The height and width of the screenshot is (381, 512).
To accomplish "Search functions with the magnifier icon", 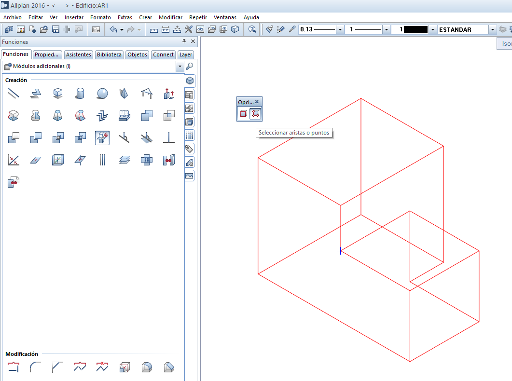I will 189,66.
